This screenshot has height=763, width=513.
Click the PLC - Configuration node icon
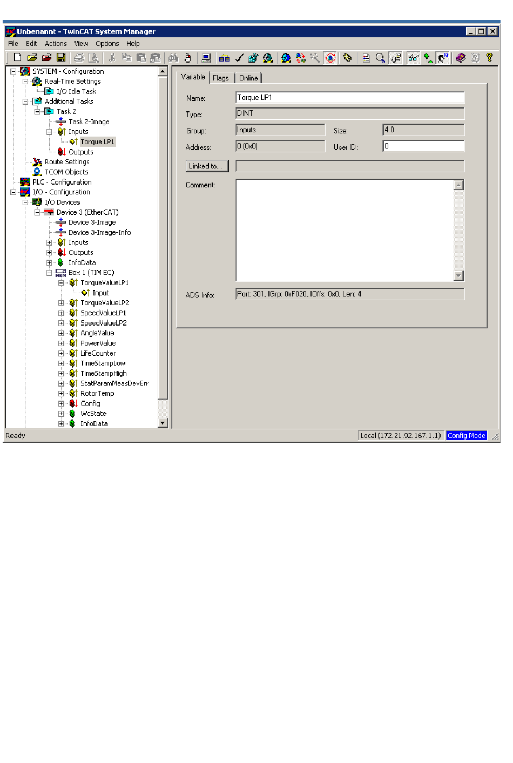click(25, 182)
